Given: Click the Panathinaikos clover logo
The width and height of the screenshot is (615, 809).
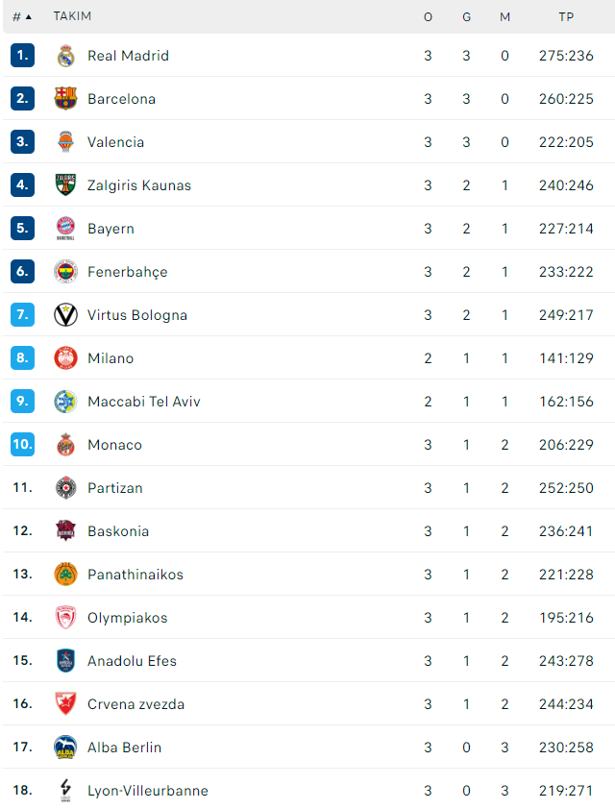Looking at the screenshot, I should pos(65,575).
